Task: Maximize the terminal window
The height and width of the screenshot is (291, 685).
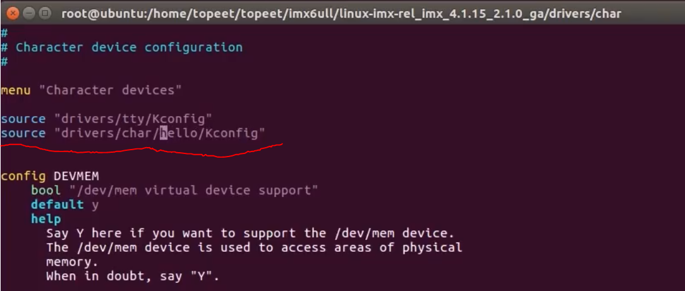Action: (x=45, y=13)
